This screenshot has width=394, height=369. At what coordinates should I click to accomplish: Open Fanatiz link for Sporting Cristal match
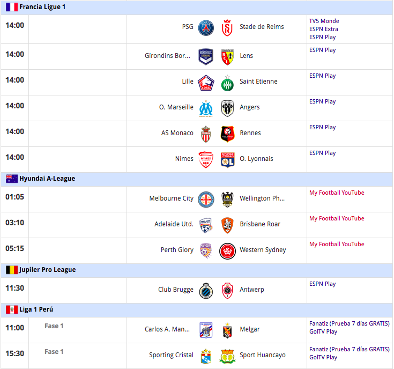(350, 349)
